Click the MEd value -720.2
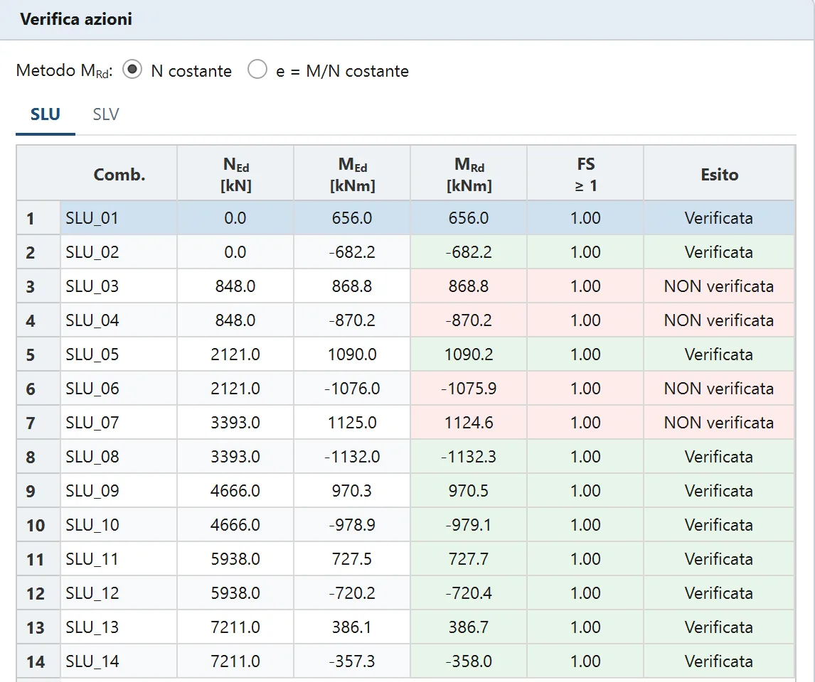815x682 pixels. [352, 593]
